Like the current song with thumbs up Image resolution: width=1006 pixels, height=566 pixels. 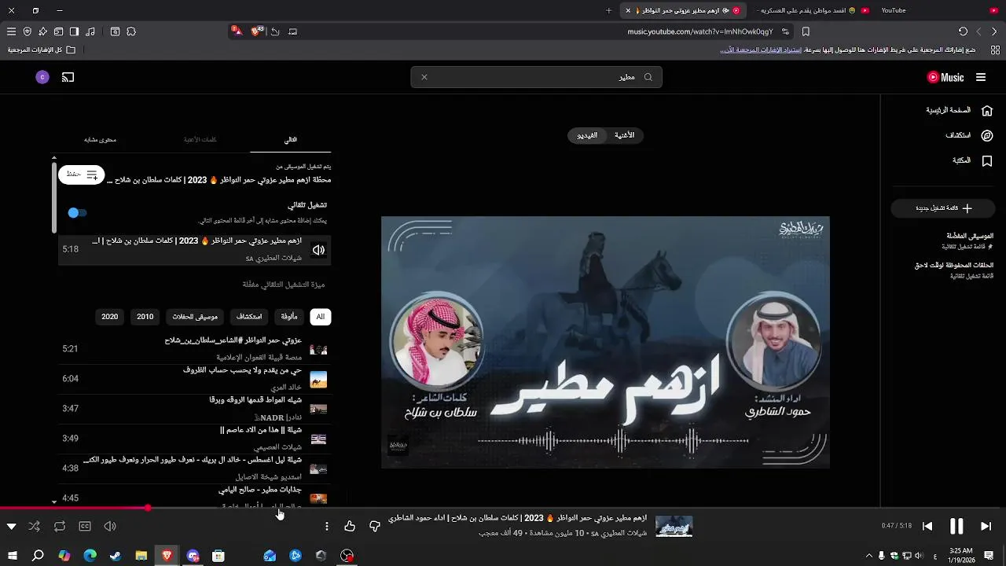pos(350,526)
